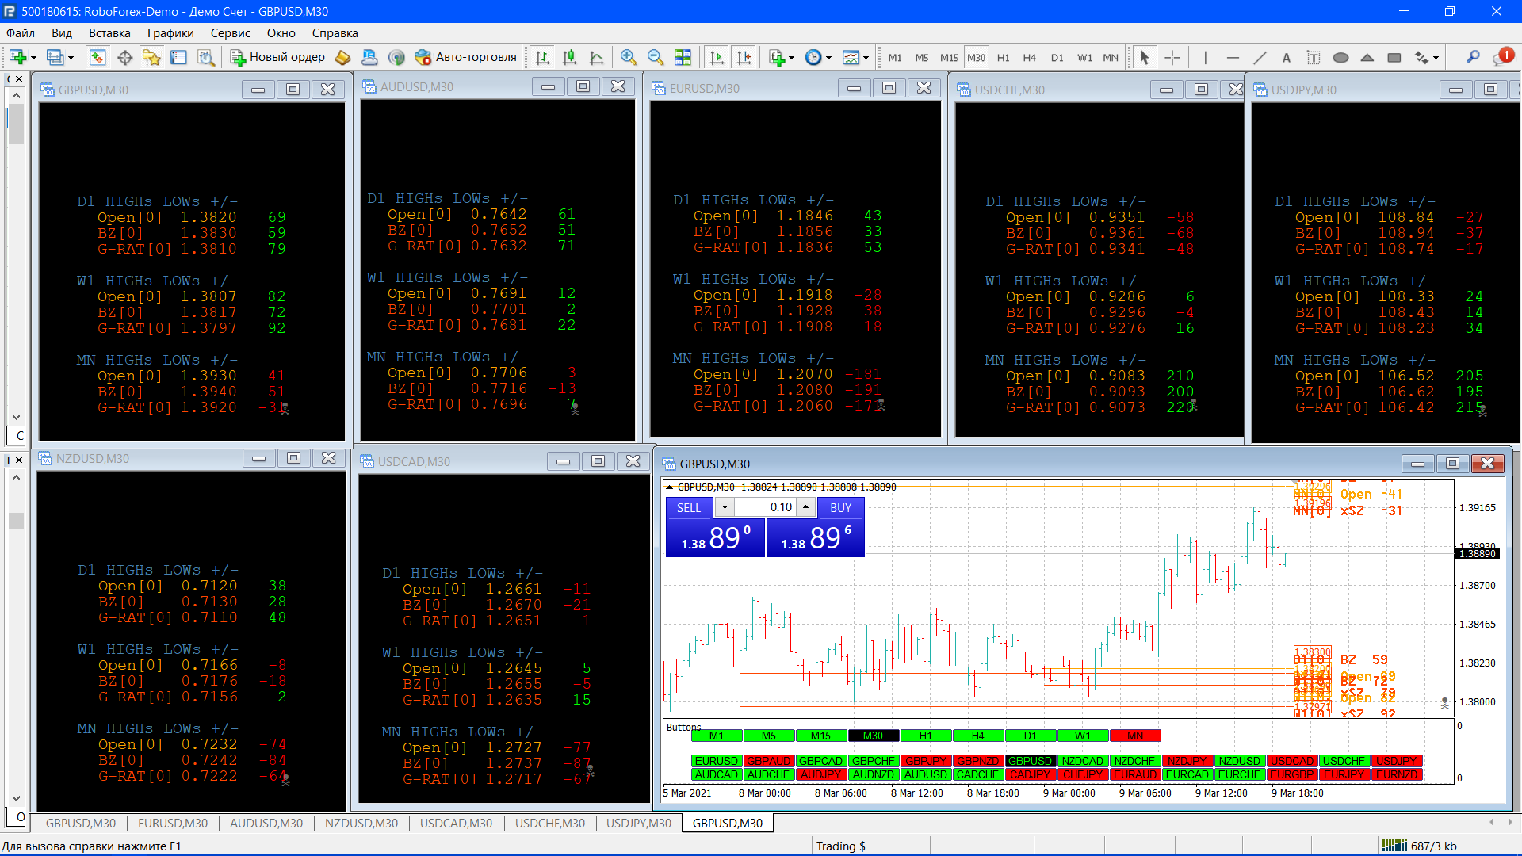
Task: Open the Вставка menu
Action: click(109, 33)
